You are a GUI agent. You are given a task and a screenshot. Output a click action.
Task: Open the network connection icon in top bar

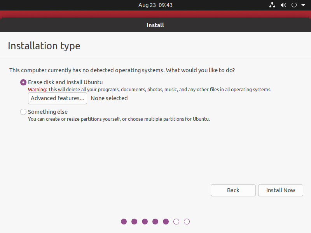[272, 5]
